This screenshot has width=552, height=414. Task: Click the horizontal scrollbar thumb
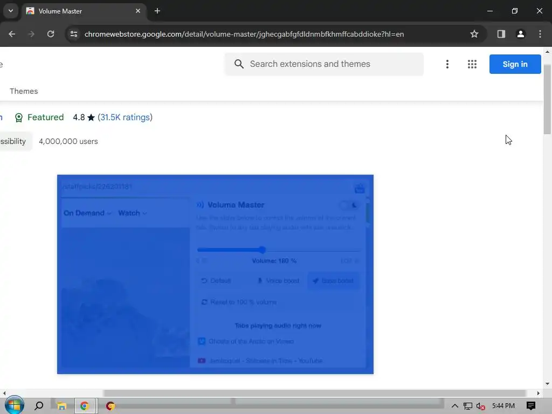pos(314,393)
